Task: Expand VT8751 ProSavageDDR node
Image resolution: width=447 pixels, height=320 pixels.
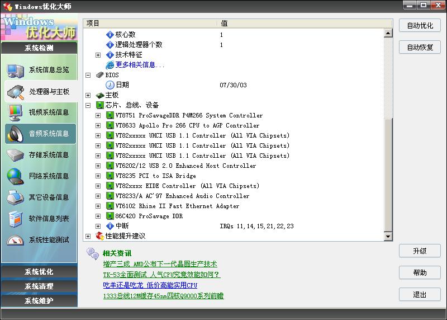Action: [x=98, y=116]
